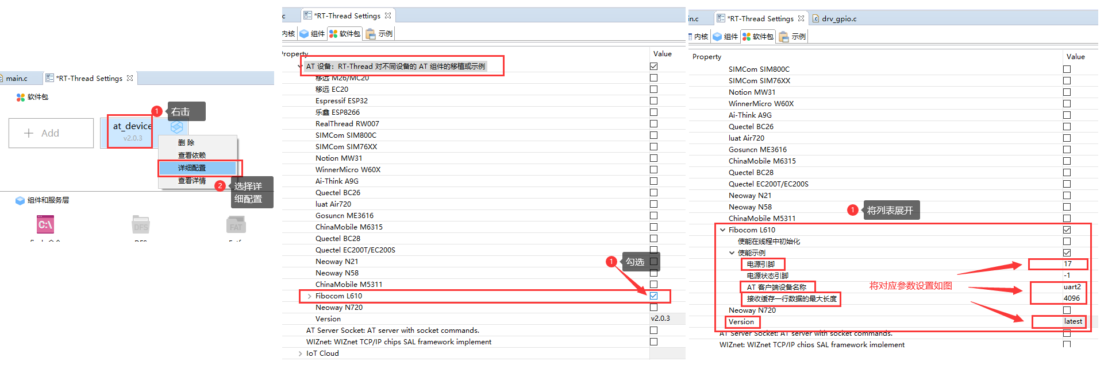Click the settings icon on the middle RT-Thread Settings tab
The image size is (1108, 373).
(307, 15)
